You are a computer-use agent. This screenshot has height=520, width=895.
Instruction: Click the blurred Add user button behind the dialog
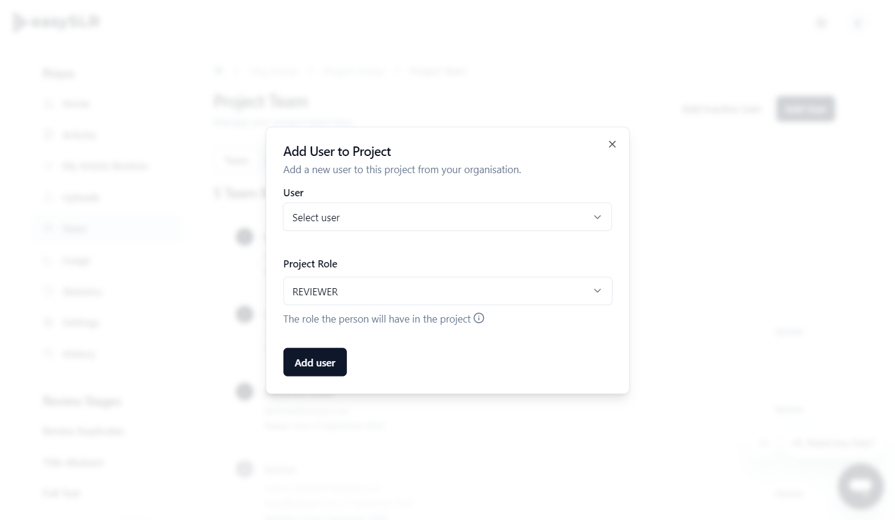click(x=805, y=109)
